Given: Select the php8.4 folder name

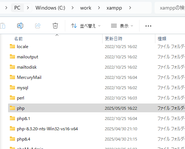Looking at the screenshot, I should (23, 139).
